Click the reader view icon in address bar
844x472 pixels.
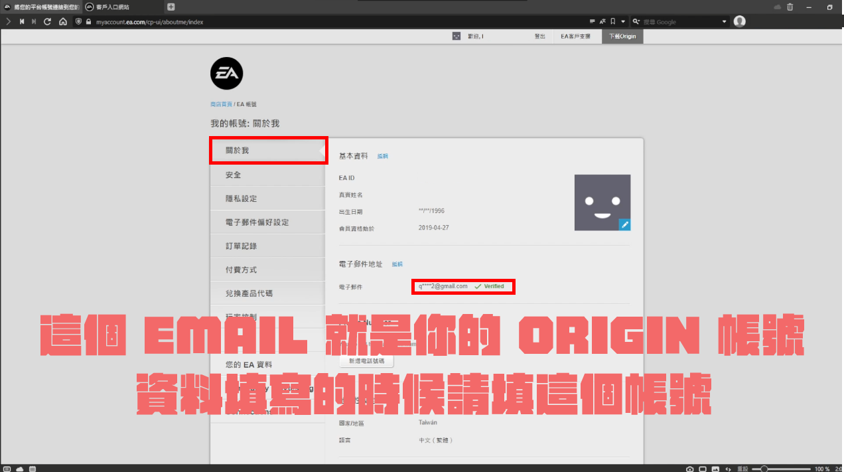point(592,22)
